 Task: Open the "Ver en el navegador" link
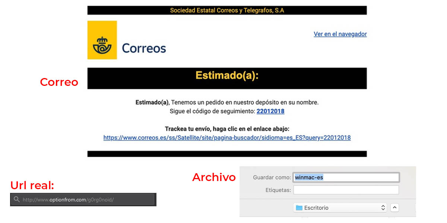[340, 34]
